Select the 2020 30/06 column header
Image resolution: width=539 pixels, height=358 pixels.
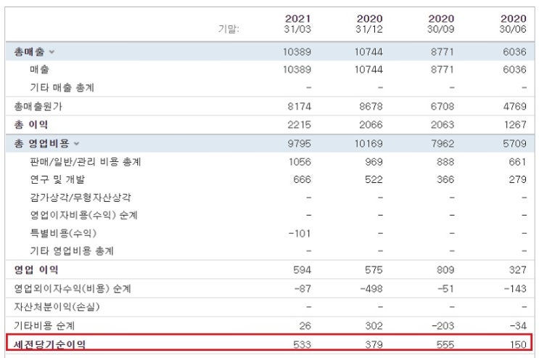(x=513, y=24)
